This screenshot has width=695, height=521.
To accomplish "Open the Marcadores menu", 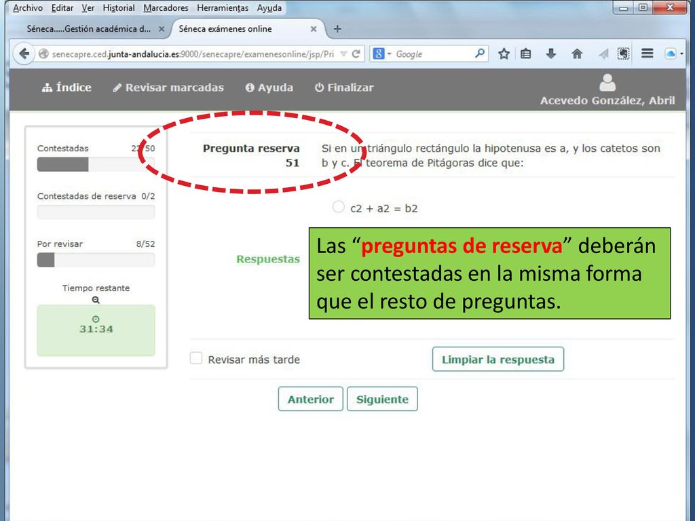I will 166,8.
